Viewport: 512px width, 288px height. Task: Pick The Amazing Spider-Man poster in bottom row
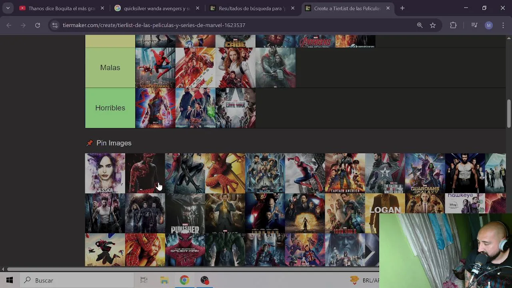[x=185, y=250]
